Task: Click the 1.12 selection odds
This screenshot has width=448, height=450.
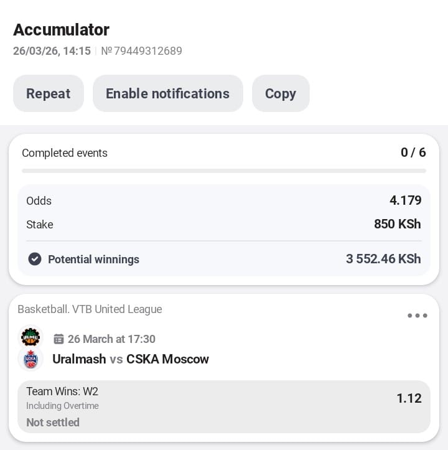Action: [409, 398]
